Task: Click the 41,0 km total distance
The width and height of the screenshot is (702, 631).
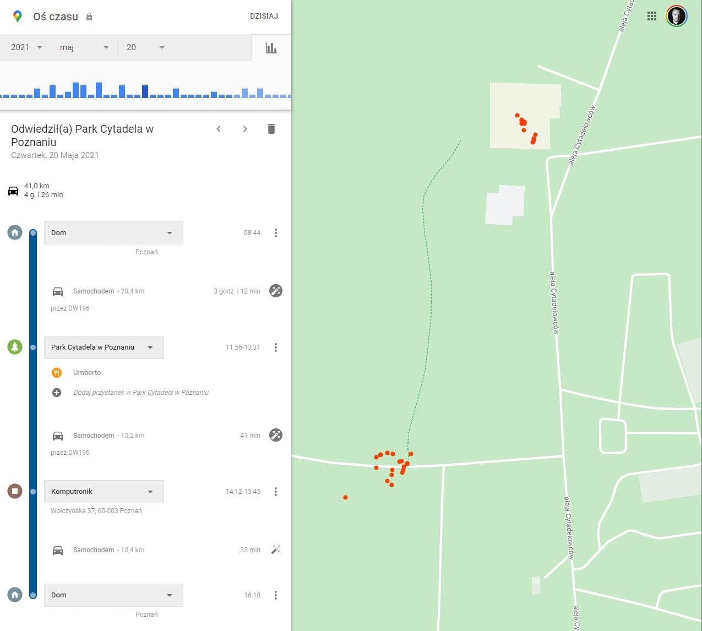Action: pyautogui.click(x=37, y=186)
